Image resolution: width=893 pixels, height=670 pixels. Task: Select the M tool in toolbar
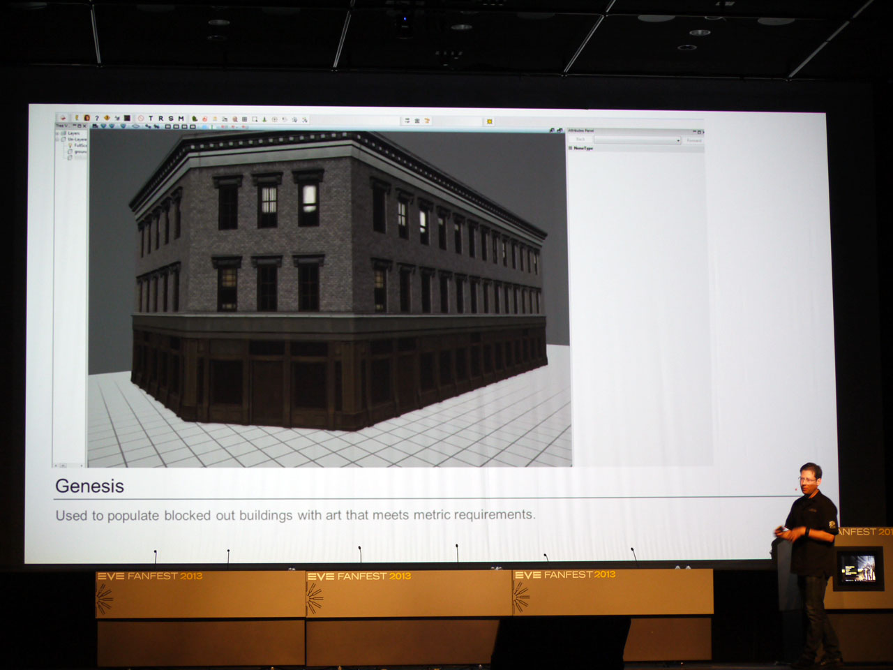pyautogui.click(x=181, y=119)
